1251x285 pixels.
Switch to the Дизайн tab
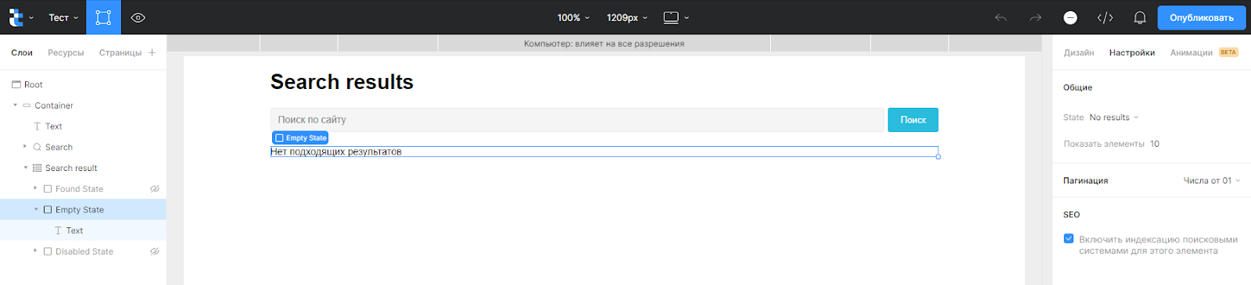(x=1079, y=53)
